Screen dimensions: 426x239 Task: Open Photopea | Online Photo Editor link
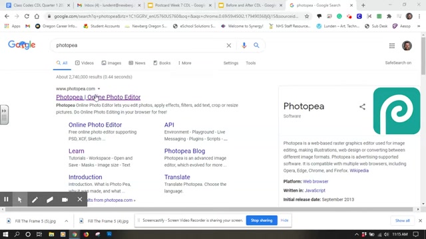pos(99,97)
